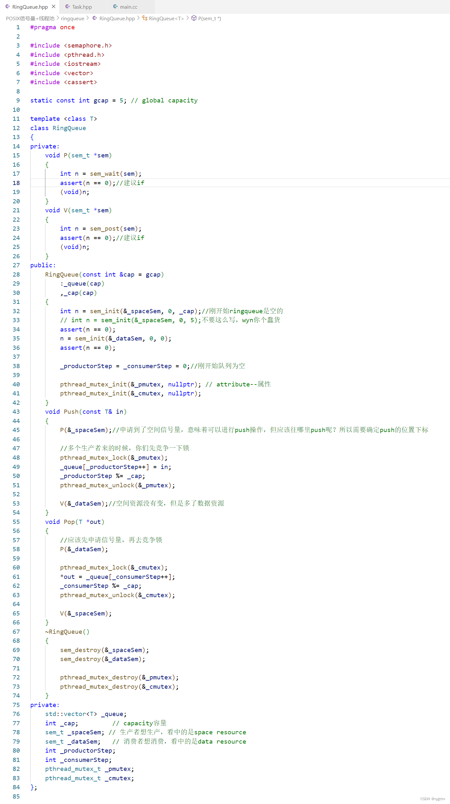Viewport: 450px width, 804px height.
Task: Click 'int n = sem_wait(sem);' statement
Action: pyautogui.click(x=101, y=174)
